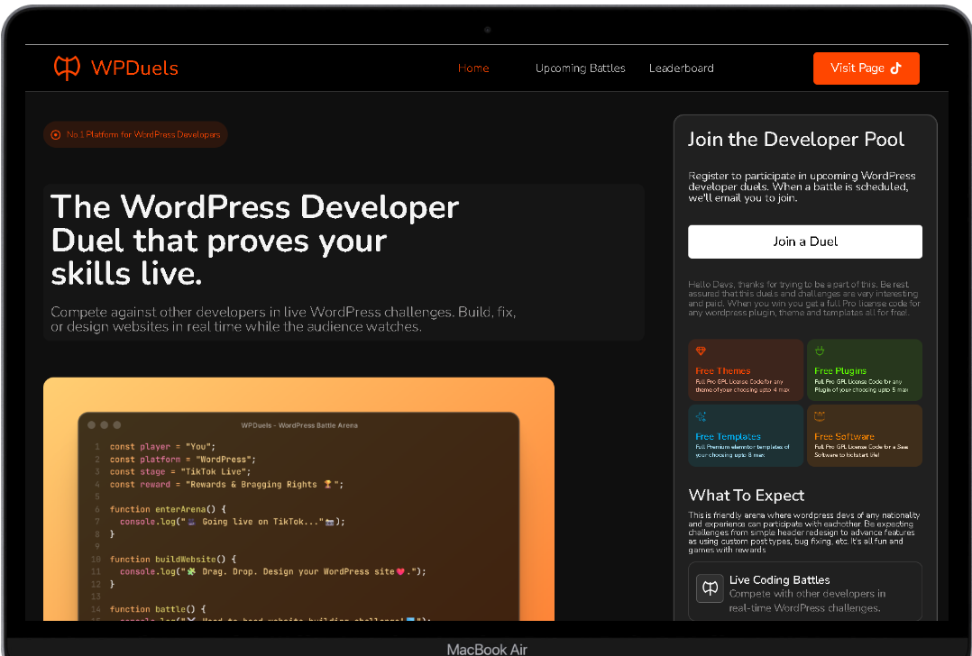Open the Leaderboard nav link
This screenshot has width=972, height=656.
click(x=681, y=68)
